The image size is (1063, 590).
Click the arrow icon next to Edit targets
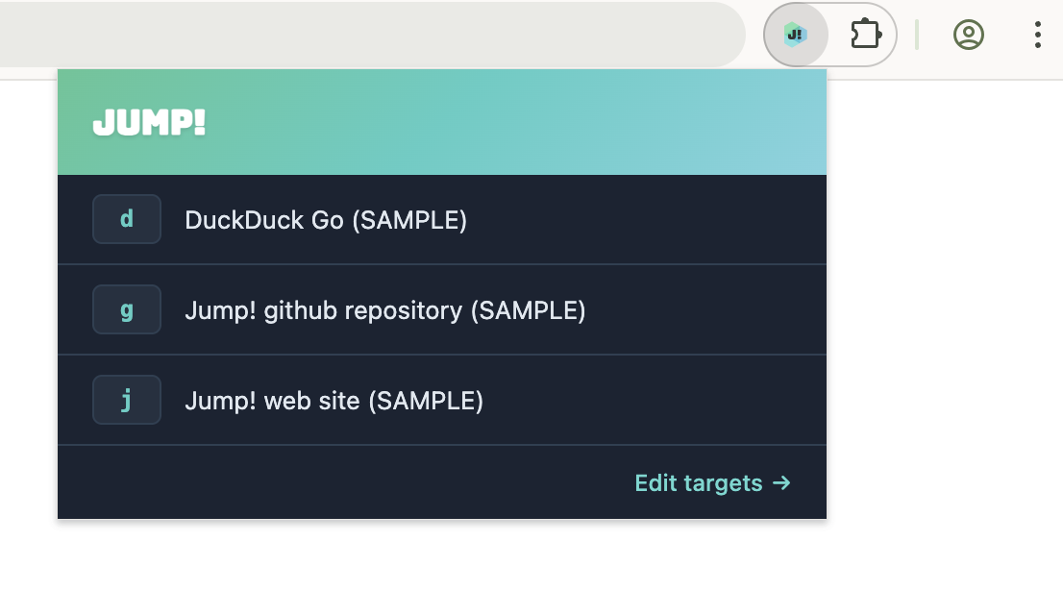click(780, 483)
